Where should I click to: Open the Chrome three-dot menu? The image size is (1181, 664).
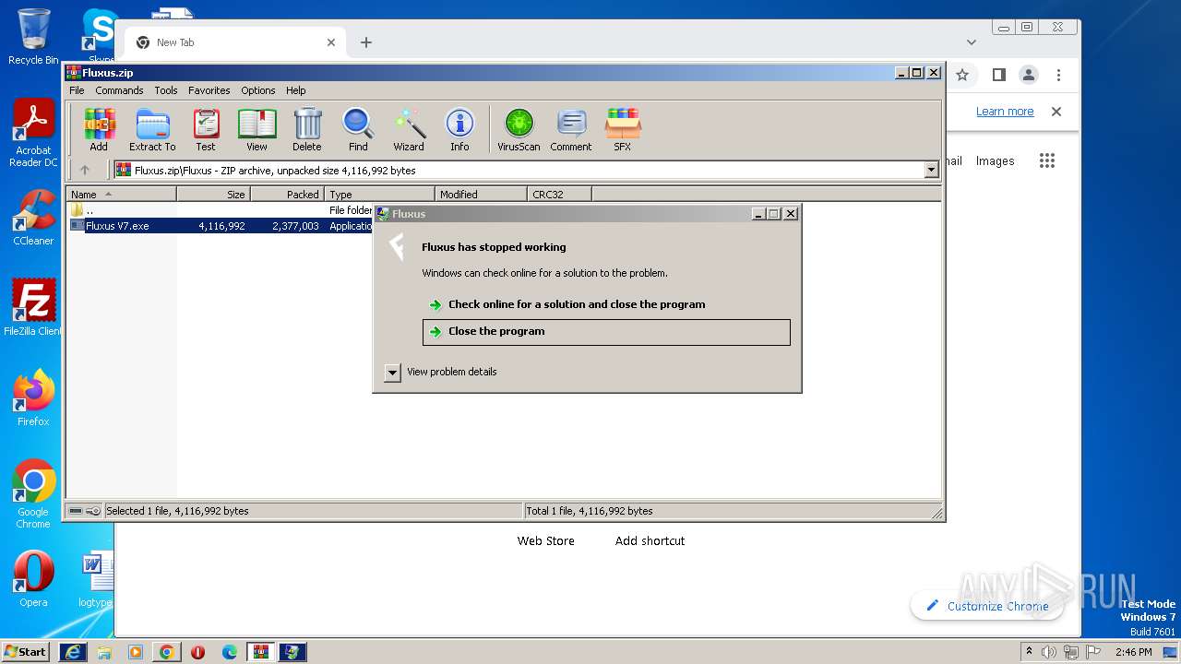click(1059, 75)
